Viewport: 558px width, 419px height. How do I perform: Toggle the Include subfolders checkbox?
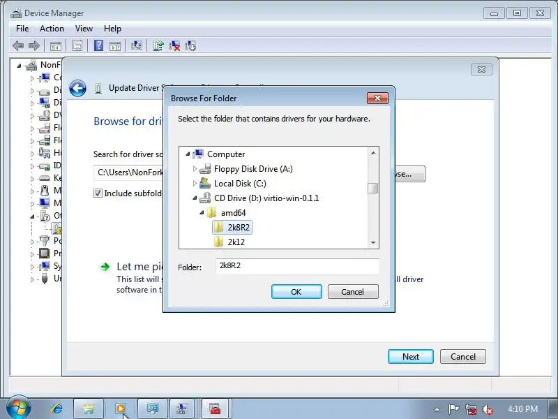click(x=98, y=193)
